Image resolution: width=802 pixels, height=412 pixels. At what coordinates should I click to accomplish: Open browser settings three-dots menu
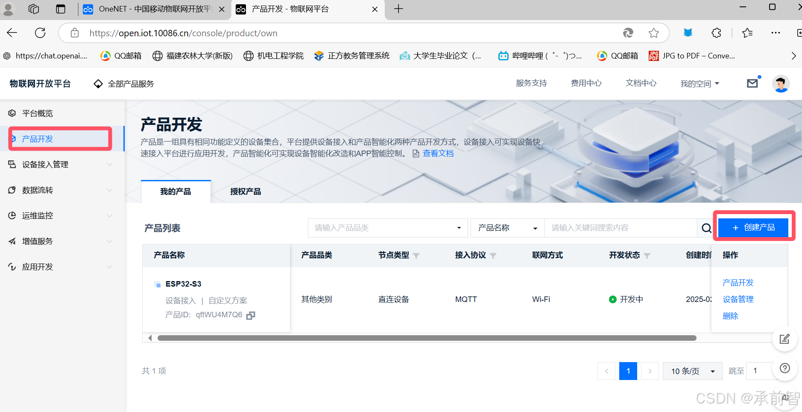[x=776, y=33]
